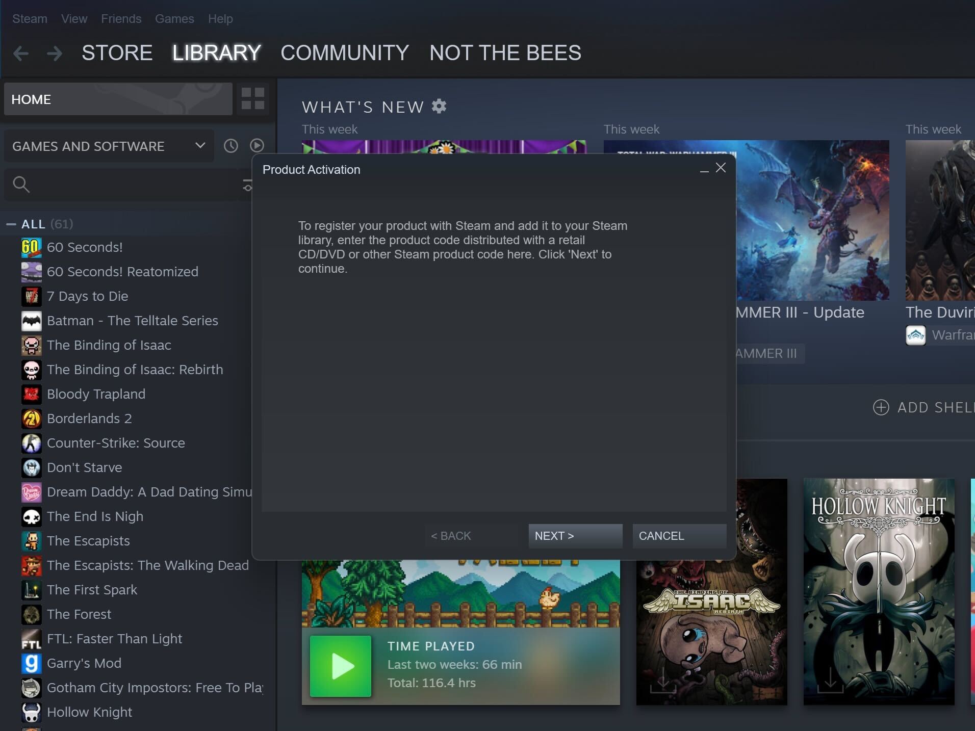Click the Counter-Strike: Source icon

point(31,443)
